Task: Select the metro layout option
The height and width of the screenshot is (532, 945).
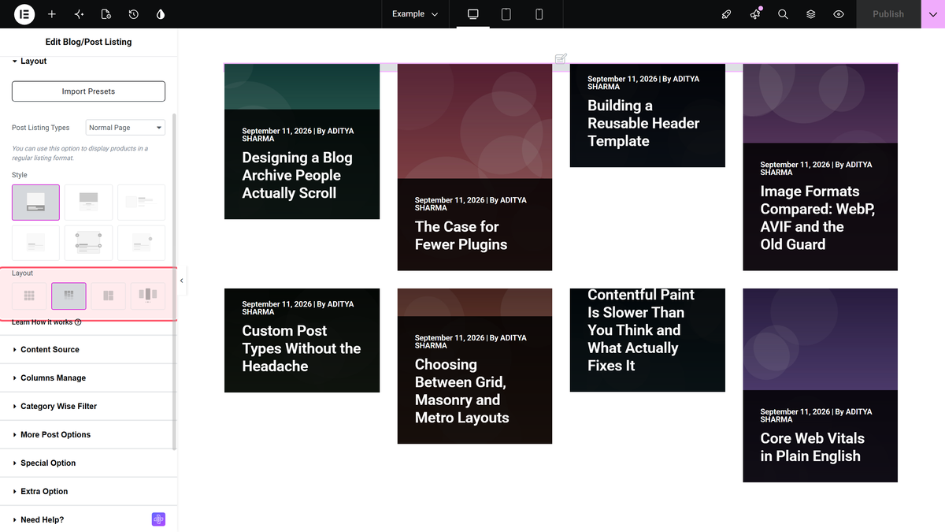Action: pyautogui.click(x=108, y=296)
